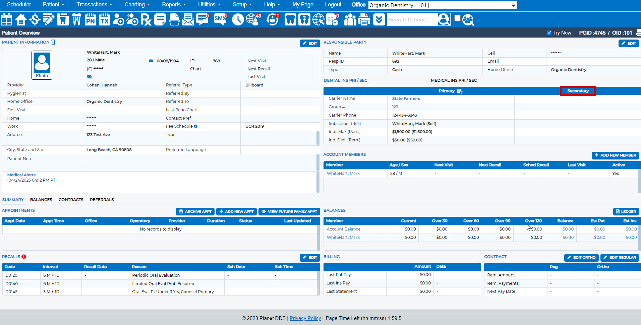Open My Page menu item

303,5
